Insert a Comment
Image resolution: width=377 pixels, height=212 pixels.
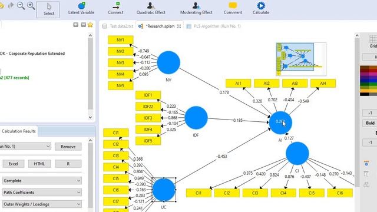tap(233, 9)
